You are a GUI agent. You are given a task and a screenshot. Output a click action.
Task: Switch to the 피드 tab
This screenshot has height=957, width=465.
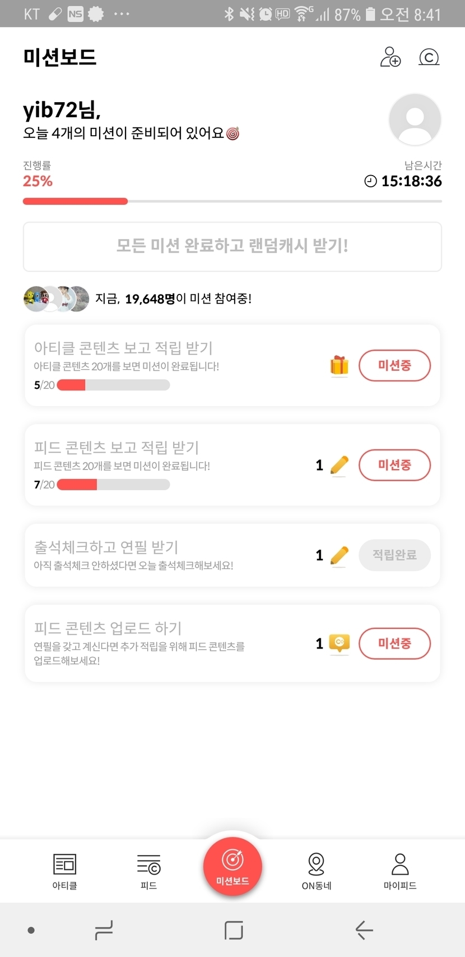click(x=148, y=871)
